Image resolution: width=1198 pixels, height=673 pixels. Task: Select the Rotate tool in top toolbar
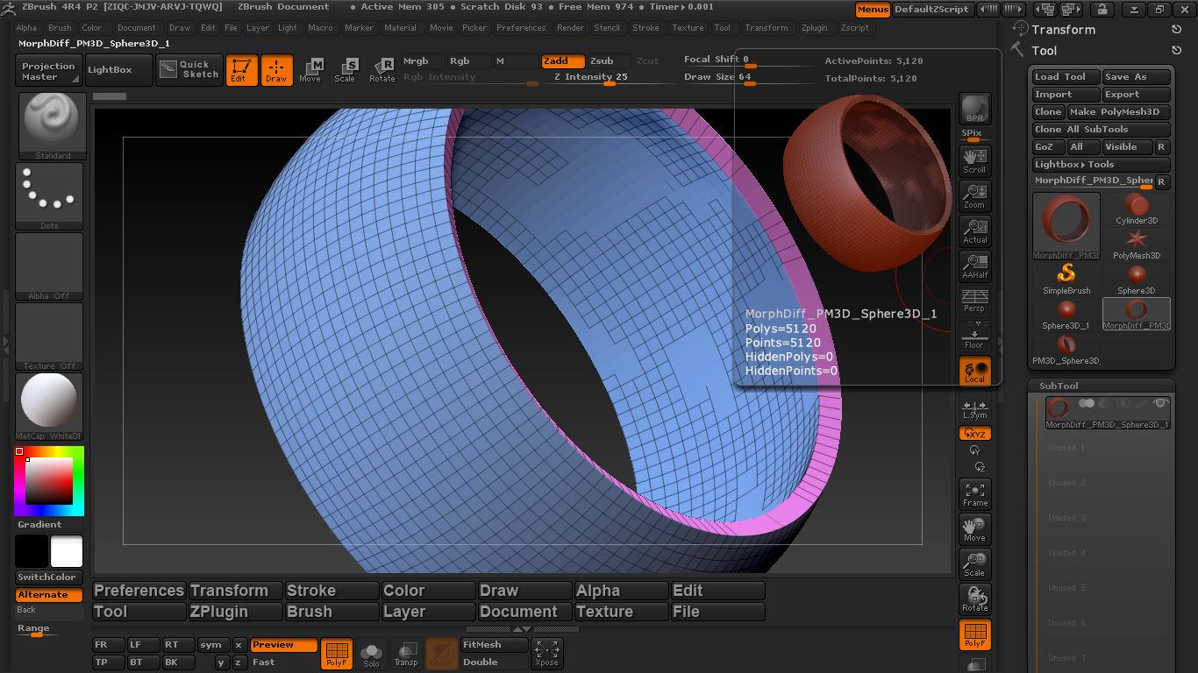click(x=382, y=70)
